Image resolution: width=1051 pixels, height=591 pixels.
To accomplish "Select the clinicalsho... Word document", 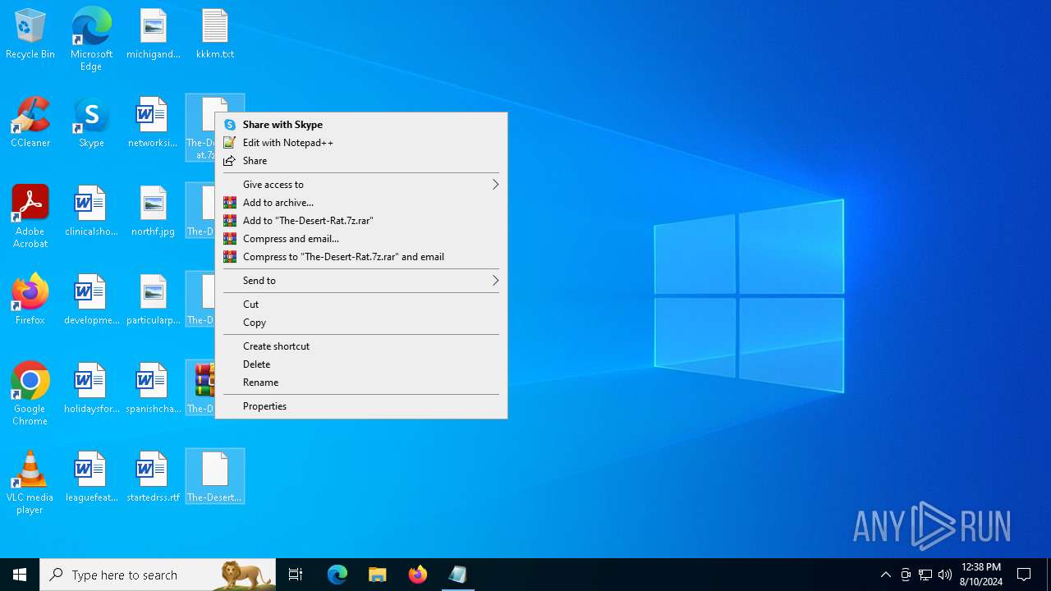I will 91,212.
